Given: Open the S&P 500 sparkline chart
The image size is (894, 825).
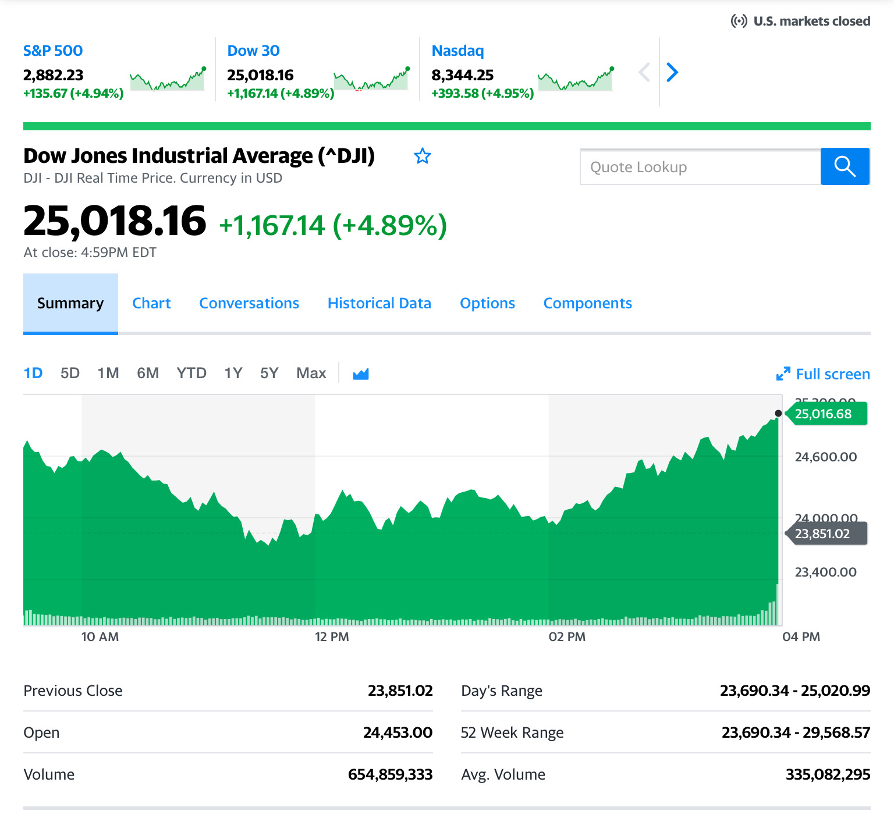Looking at the screenshot, I should pyautogui.click(x=168, y=80).
